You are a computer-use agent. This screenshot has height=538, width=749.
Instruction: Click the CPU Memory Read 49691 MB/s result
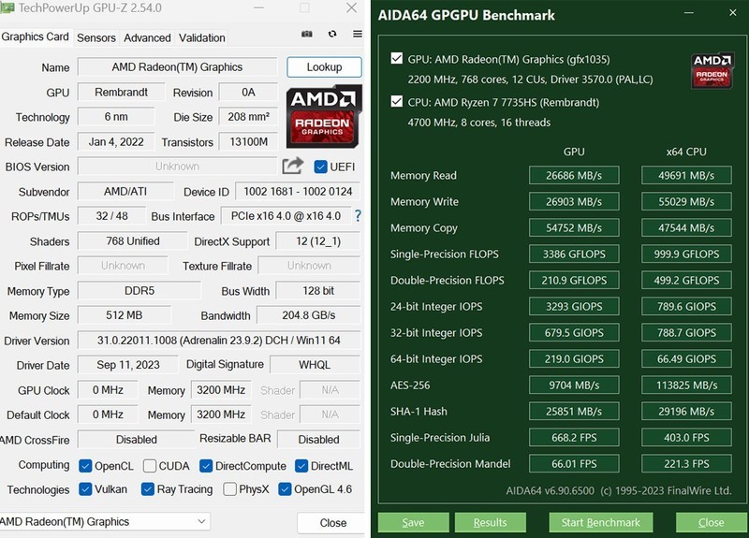point(686,175)
